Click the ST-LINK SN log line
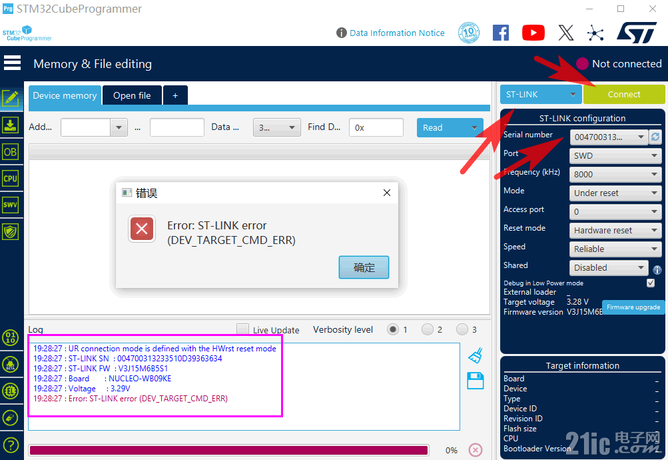 click(x=128, y=359)
